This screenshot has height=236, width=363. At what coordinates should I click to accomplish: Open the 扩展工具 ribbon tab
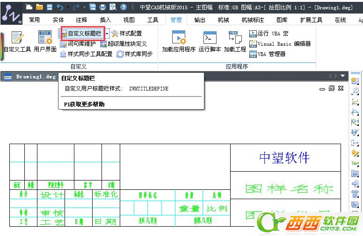(311, 20)
